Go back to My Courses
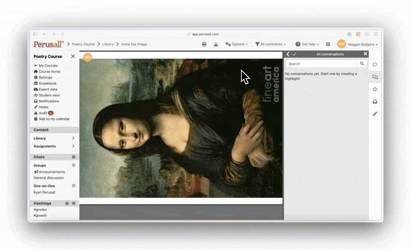The width and height of the screenshot is (411, 250). pyautogui.click(x=46, y=66)
